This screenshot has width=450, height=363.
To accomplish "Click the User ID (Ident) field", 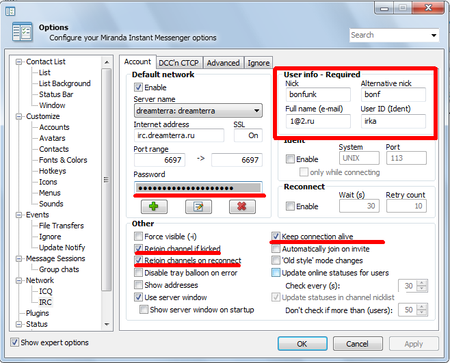I will pos(393,121).
